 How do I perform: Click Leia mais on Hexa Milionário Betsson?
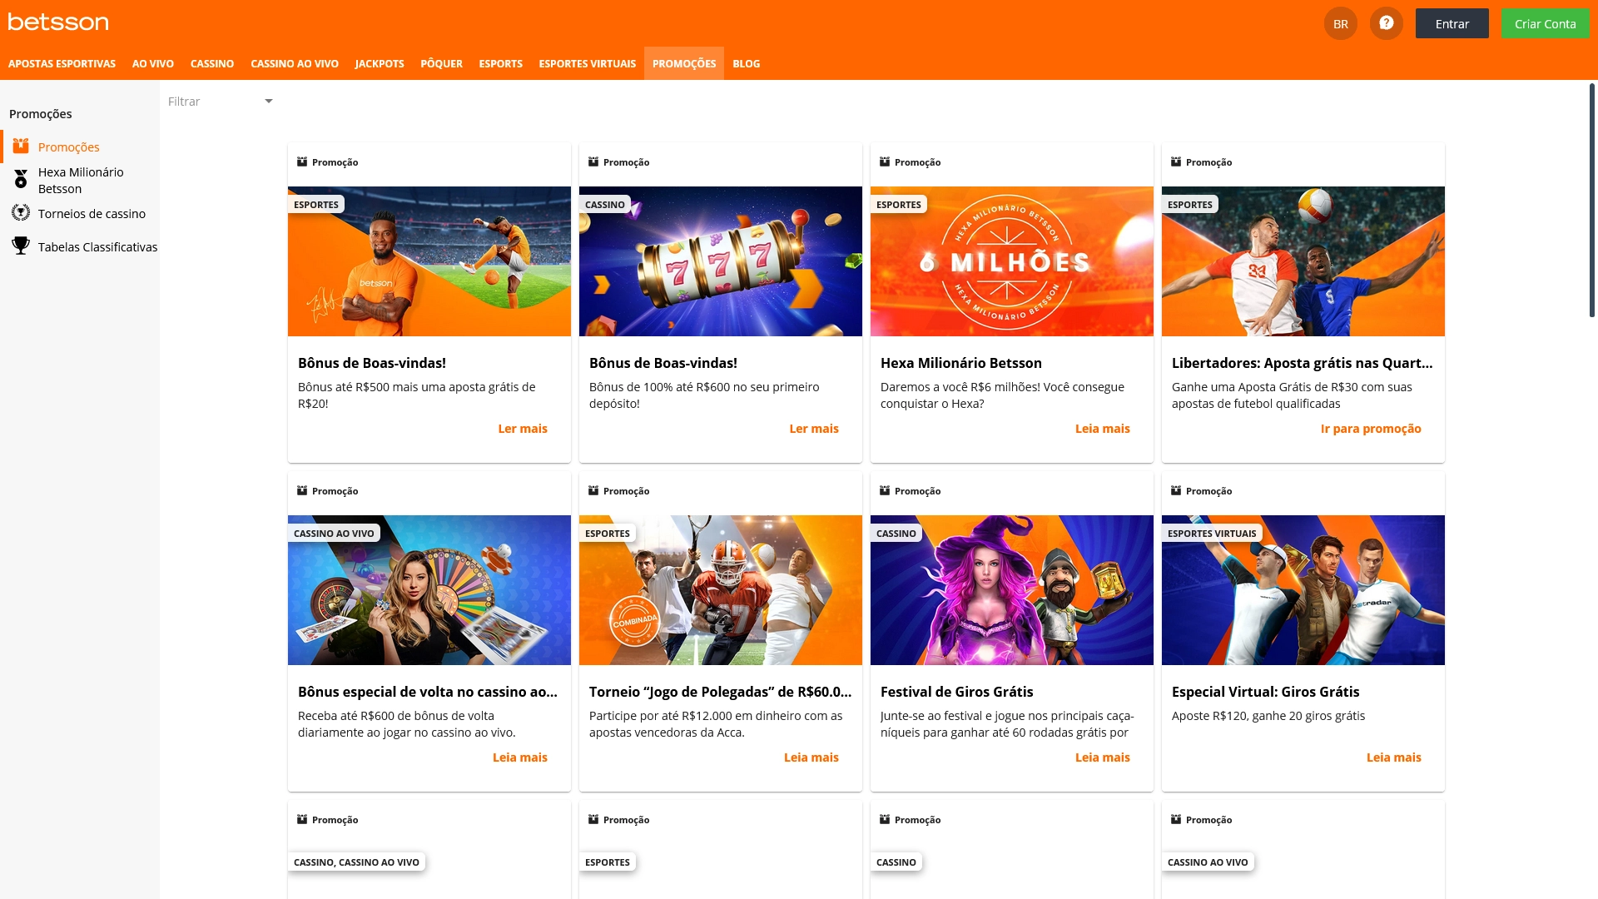1103,428
